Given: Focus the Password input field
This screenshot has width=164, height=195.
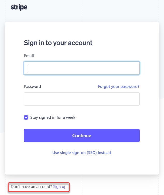Looking at the screenshot, I should click(x=82, y=99).
